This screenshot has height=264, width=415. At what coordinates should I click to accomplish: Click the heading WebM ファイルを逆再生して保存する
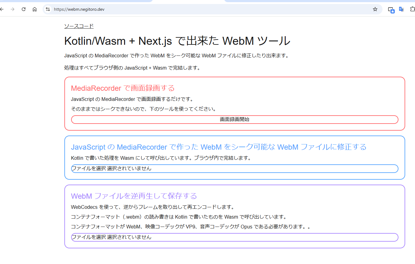click(x=134, y=196)
